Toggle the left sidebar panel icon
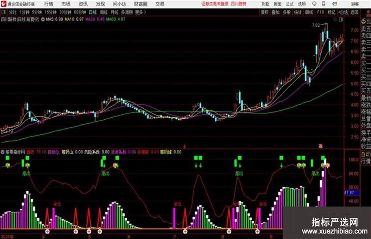 coord(3,12)
